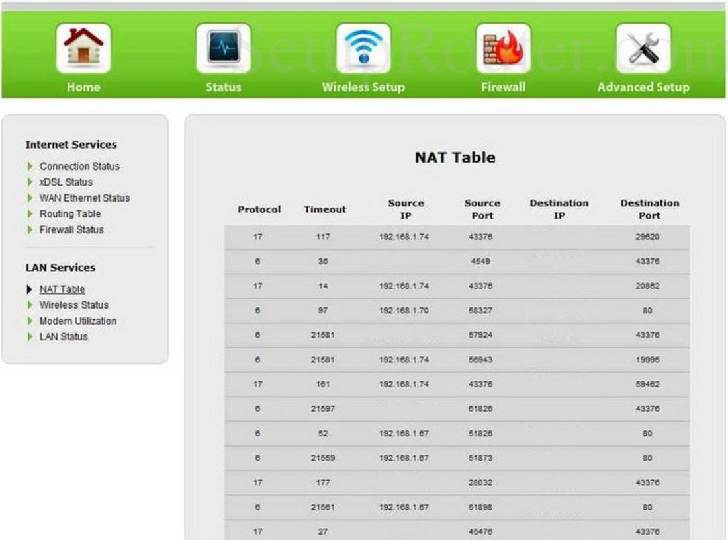Select destination port 29620
The width and height of the screenshot is (728, 540).
pyautogui.click(x=647, y=237)
